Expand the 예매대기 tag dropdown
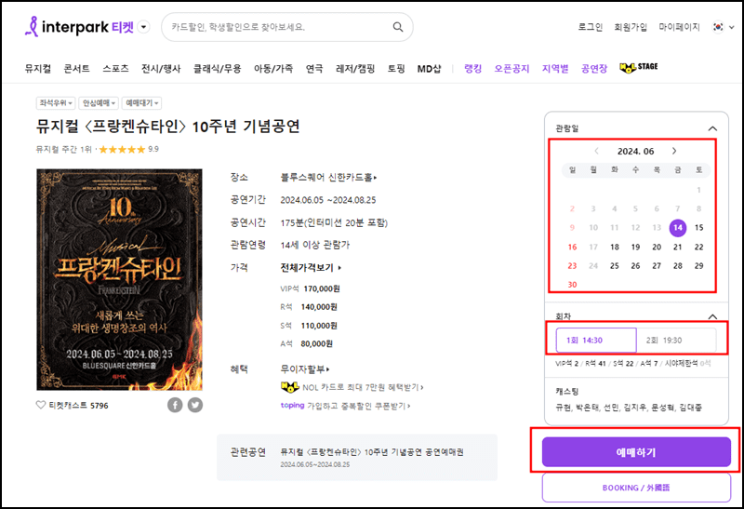The height and width of the screenshot is (509, 744). coord(141,103)
